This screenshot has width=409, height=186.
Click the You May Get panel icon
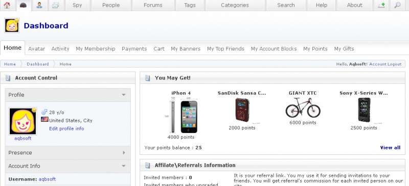pyautogui.click(x=148, y=78)
